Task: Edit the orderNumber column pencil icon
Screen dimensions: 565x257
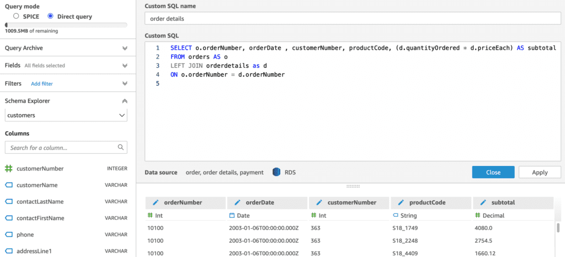Action: pos(156,202)
